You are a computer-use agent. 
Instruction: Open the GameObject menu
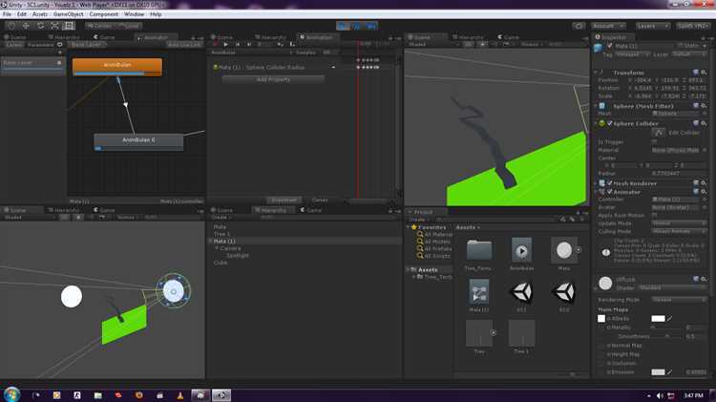(x=69, y=14)
